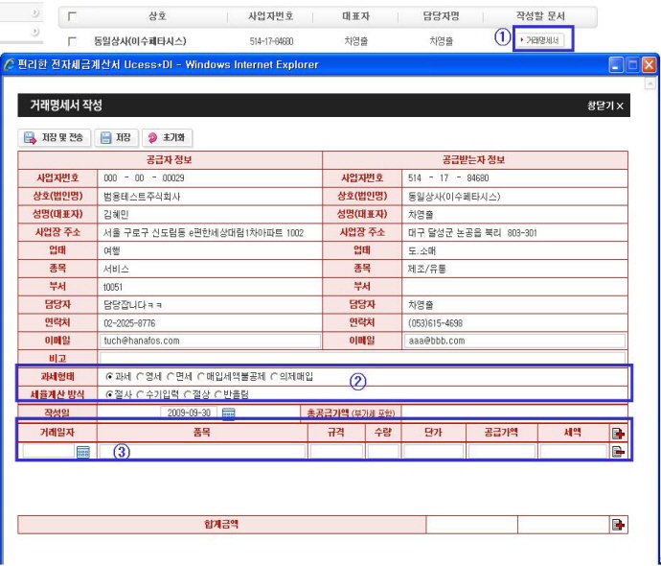Check the box beside 동일상사(이수페타시스)

coord(72,41)
